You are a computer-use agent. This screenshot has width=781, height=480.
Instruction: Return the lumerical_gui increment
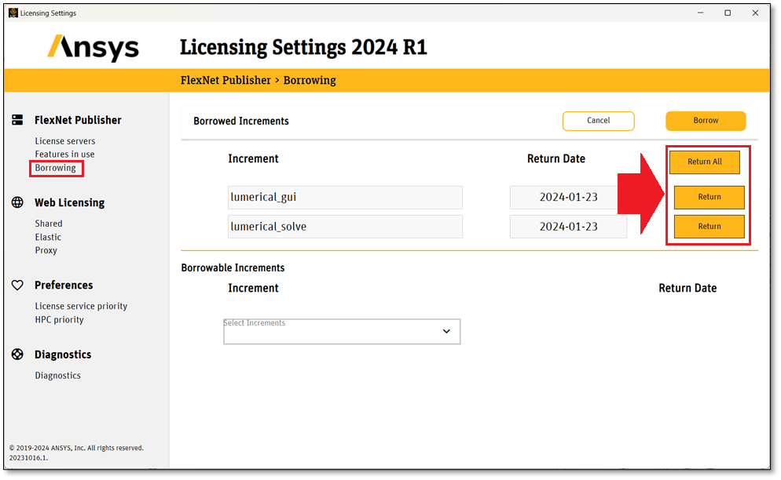tap(709, 198)
